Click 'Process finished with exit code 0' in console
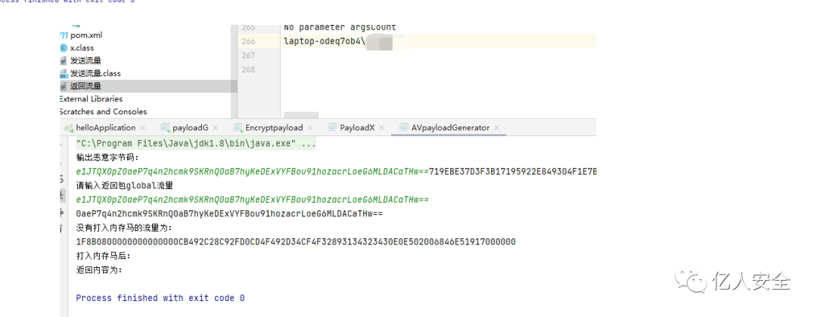Image resolution: width=817 pixels, height=317 pixels. [x=160, y=298]
